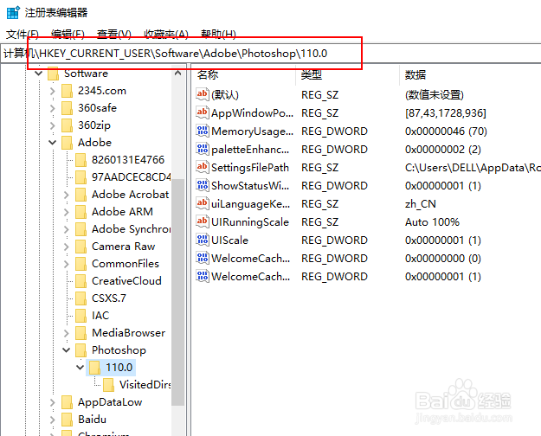The height and width of the screenshot is (436, 541).
Task: Click the DWORD icon beside ShowStatusWi...
Action: click(203, 185)
